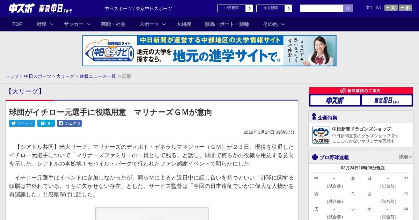The image size is (419, 220).
Task: Click the 中 − 楽 game score row
Action: (x=335, y=178)
